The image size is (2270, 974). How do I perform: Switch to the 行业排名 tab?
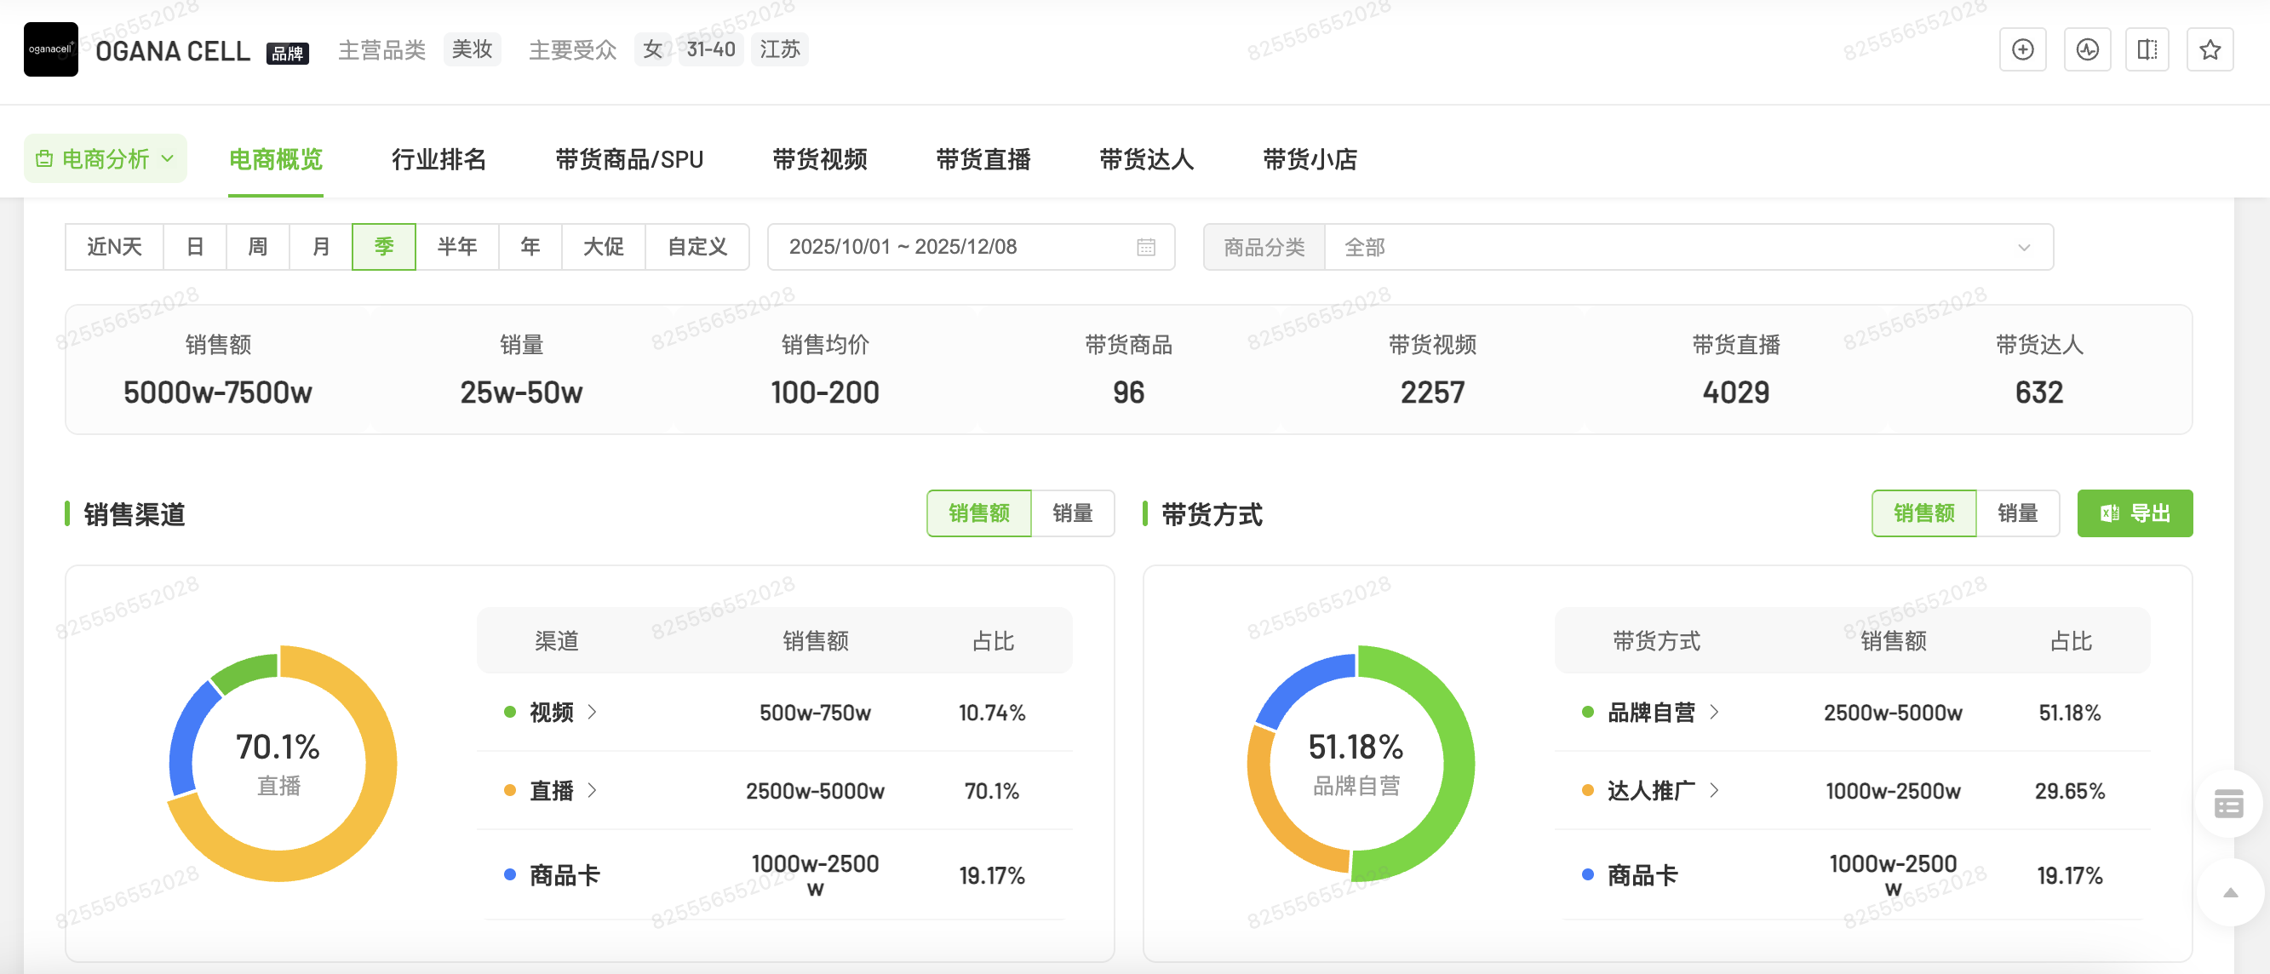[x=437, y=160]
